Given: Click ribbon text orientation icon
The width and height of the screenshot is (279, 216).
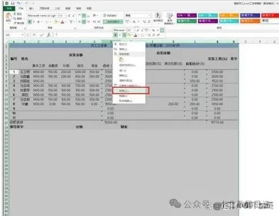Looking at the screenshot, I should [x=95, y=15].
